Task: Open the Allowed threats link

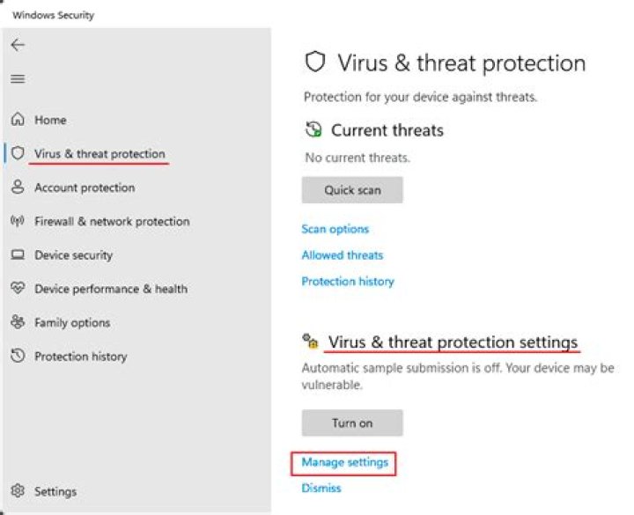Action: [x=343, y=255]
